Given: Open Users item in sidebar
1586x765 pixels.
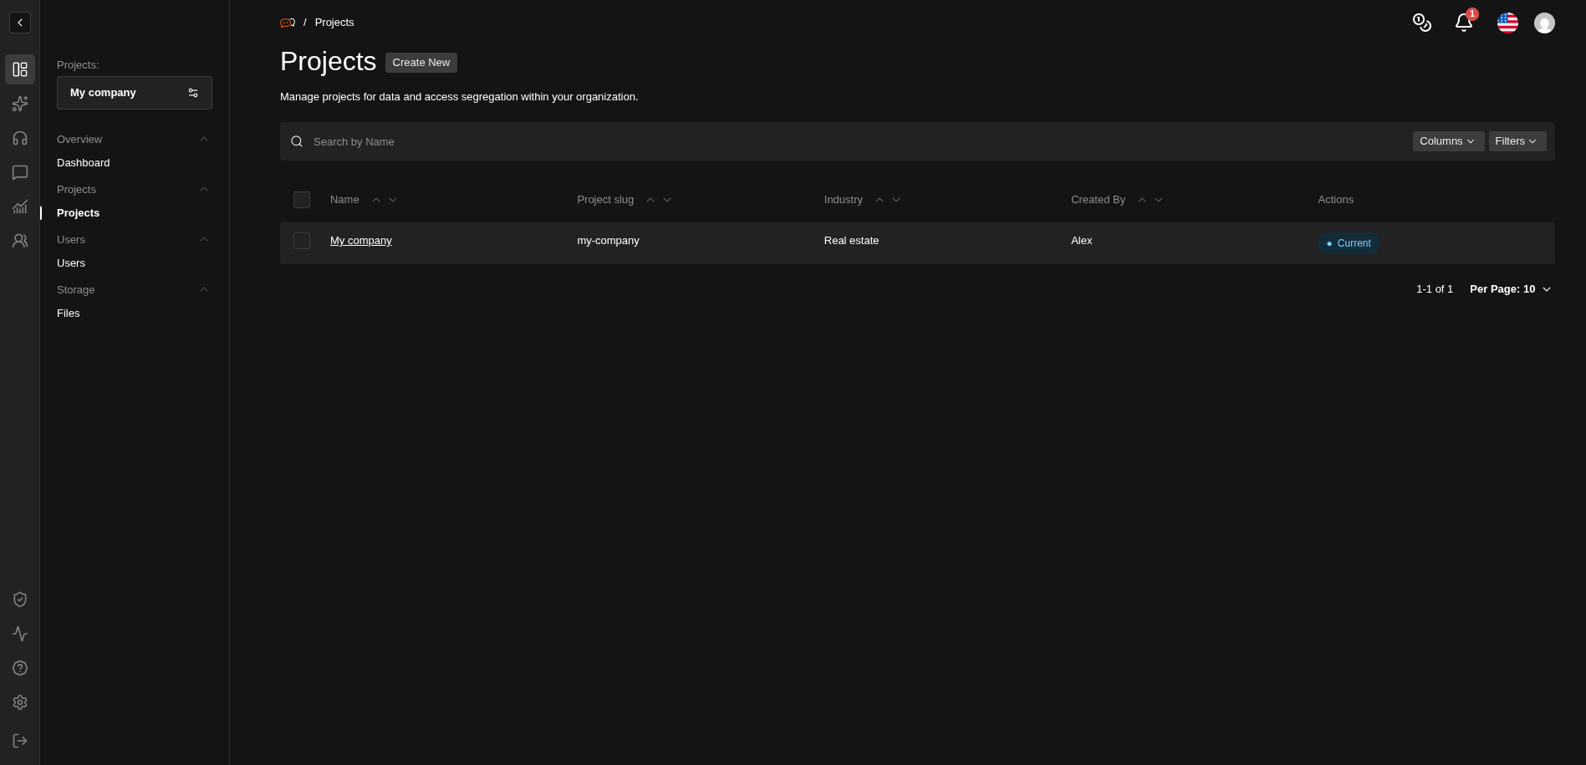Looking at the screenshot, I should 71,263.
